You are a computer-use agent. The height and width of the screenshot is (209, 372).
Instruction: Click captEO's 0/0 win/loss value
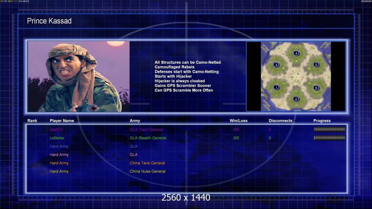click(x=236, y=130)
